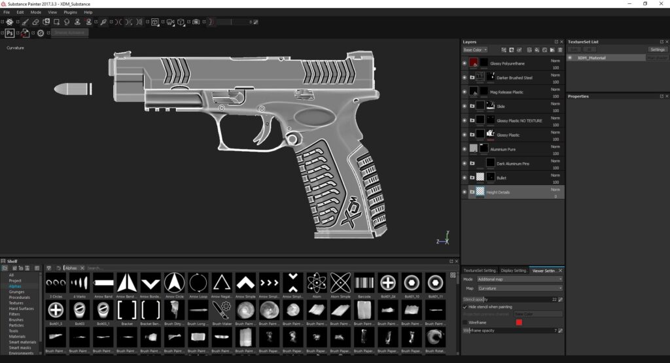670x363 pixels.
Task: Delete layer with trash icon
Action: [560, 50]
